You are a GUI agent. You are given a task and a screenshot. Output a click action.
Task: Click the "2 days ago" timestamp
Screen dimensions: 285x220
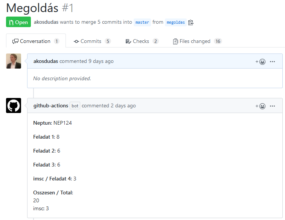click(123, 106)
